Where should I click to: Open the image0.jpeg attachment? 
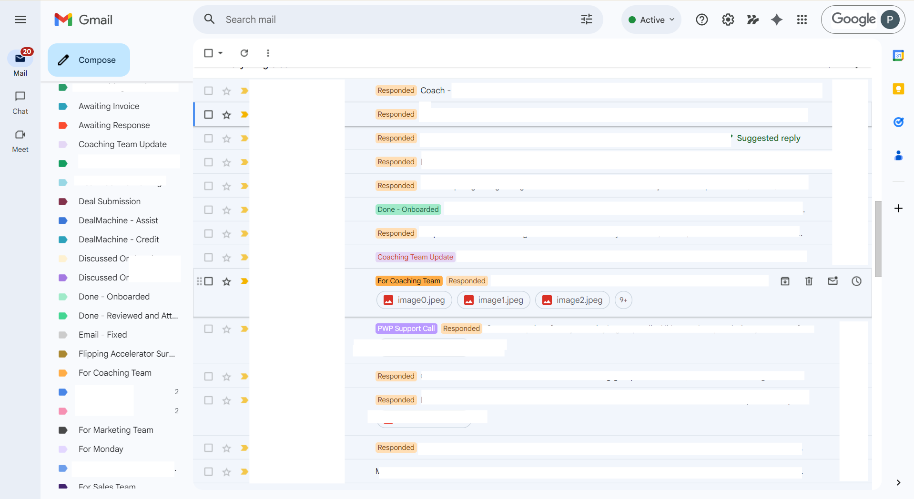click(413, 300)
